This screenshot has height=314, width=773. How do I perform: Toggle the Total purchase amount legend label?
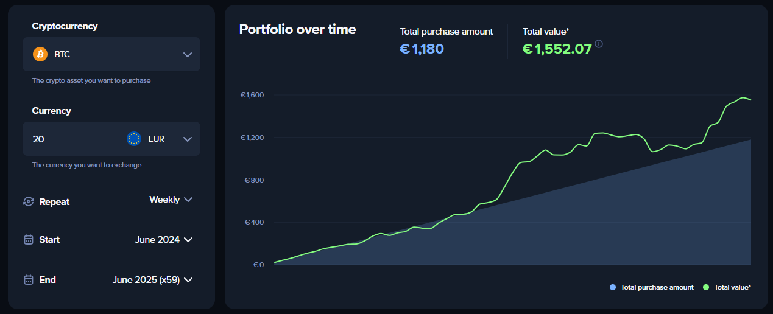point(657,287)
